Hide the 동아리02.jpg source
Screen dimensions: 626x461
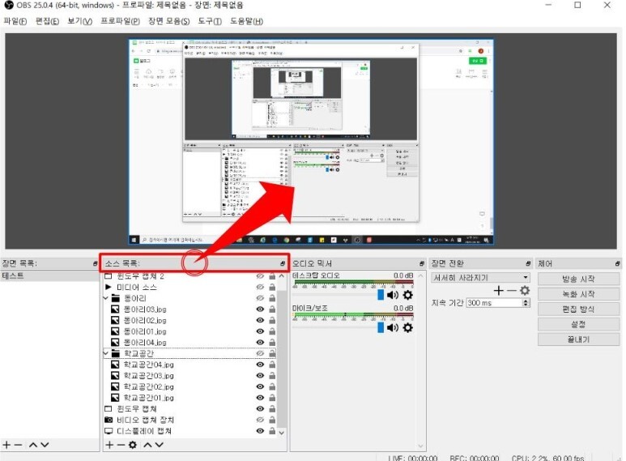(x=260, y=320)
